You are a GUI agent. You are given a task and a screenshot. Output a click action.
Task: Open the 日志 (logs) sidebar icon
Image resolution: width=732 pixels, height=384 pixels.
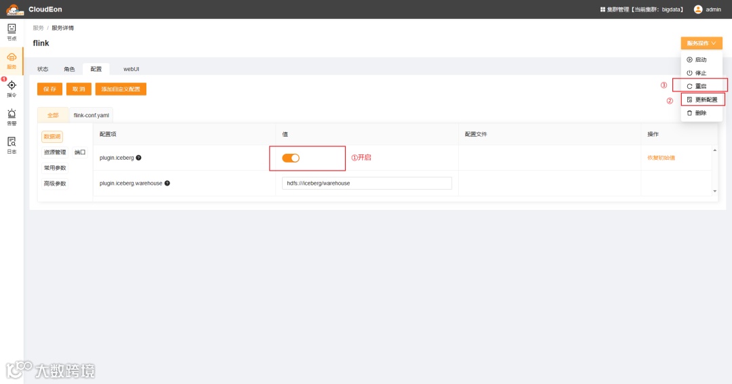pyautogui.click(x=12, y=145)
